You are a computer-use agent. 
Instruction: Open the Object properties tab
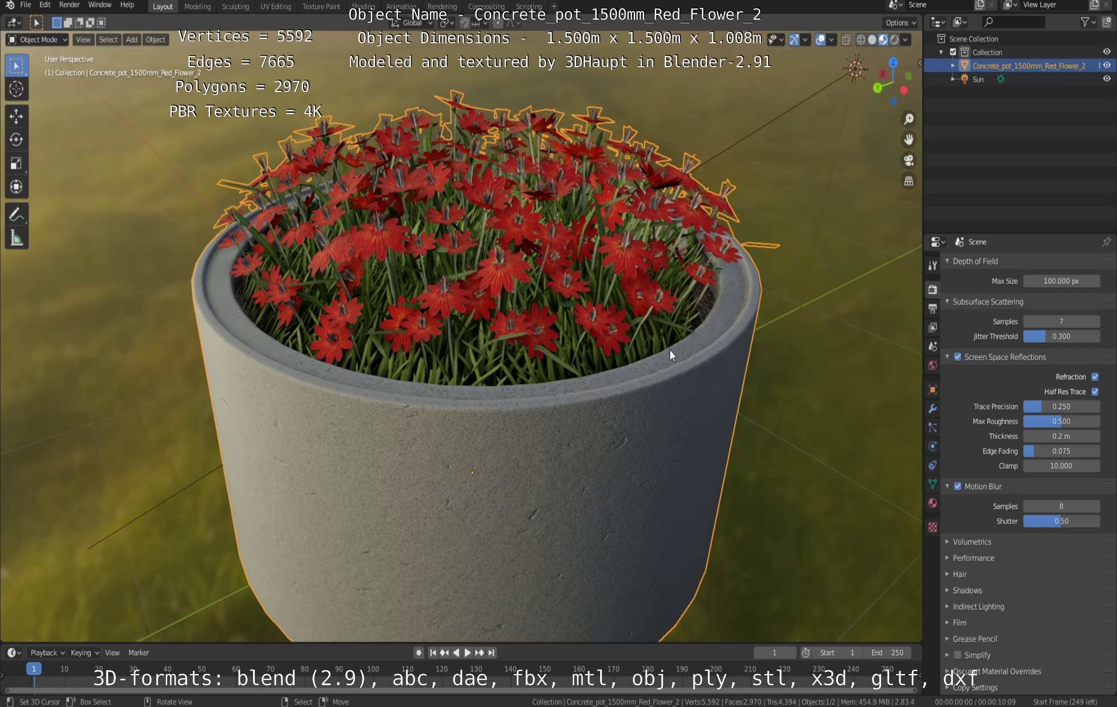[x=932, y=390]
